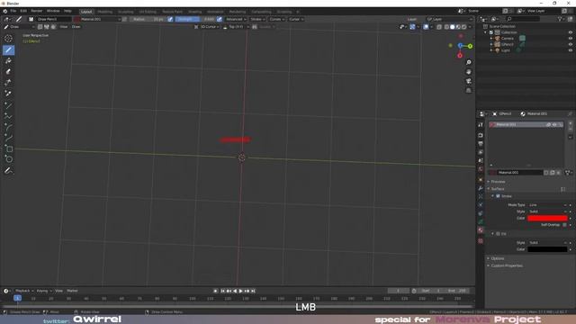This screenshot has width=576, height=324.
Task: Expand the Preview panel
Action: click(x=498, y=182)
